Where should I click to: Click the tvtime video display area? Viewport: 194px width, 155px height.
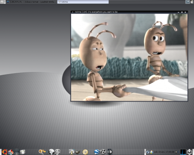point(129,57)
